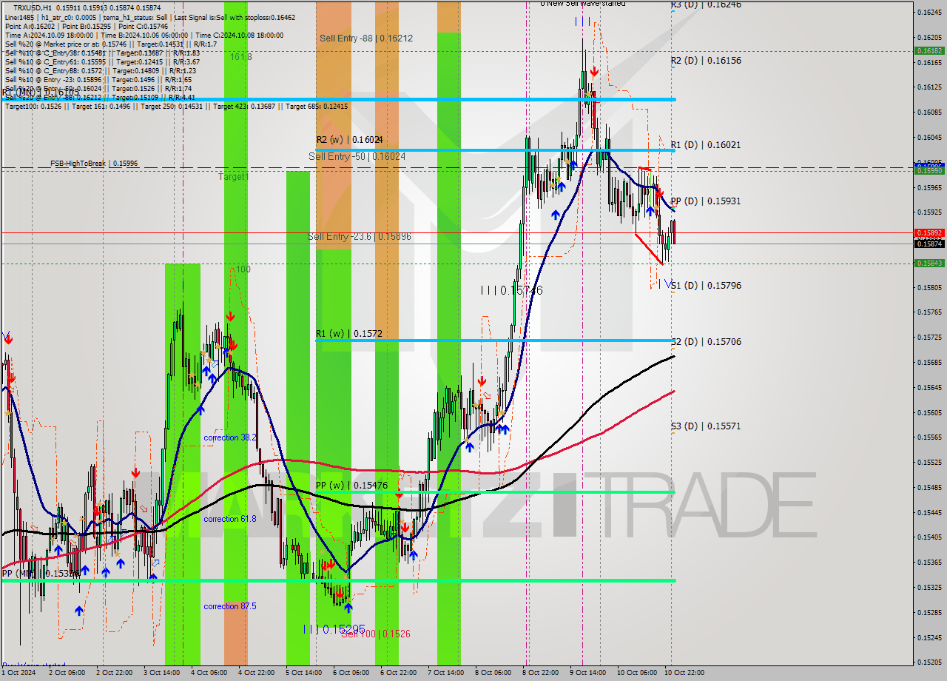Click 'Sell Entry -50 | 0.16024' label

357,156
